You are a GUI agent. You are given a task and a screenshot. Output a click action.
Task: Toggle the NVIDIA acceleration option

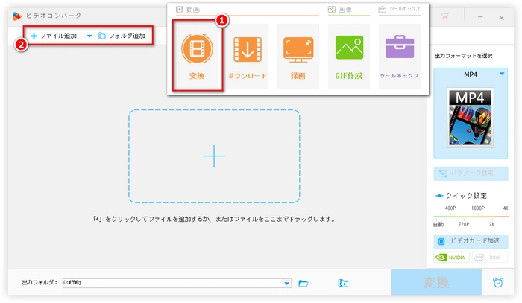click(x=450, y=258)
